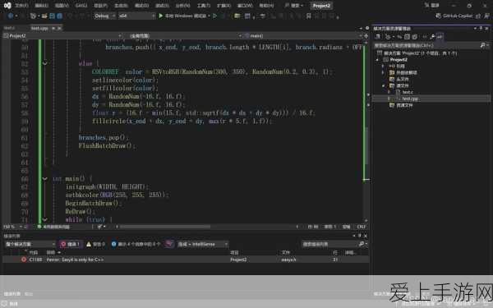Toggle the Warnings filter in Error List

[x=95, y=244]
